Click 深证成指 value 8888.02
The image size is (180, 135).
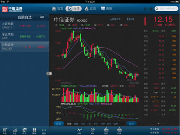25,36
